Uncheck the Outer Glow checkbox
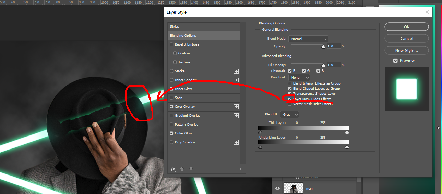 (x=171, y=133)
